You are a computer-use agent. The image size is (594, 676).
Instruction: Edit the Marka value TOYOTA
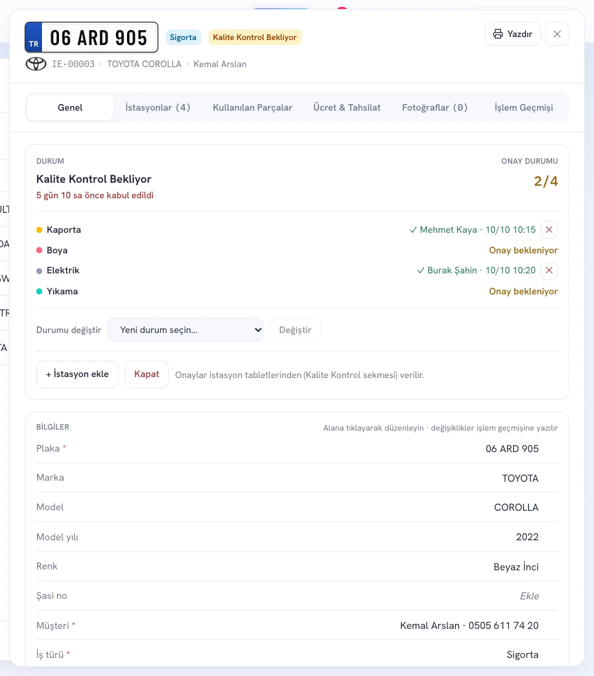pos(520,478)
